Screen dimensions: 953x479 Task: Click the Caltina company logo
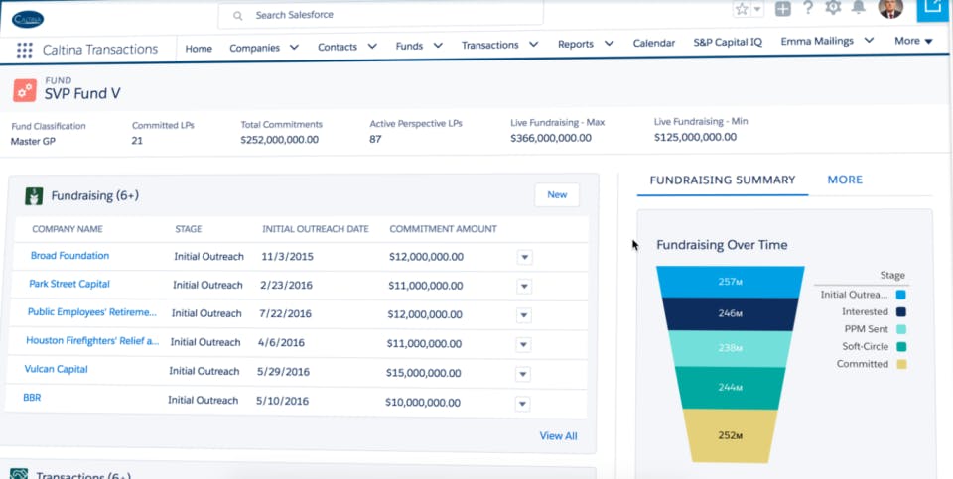point(28,20)
